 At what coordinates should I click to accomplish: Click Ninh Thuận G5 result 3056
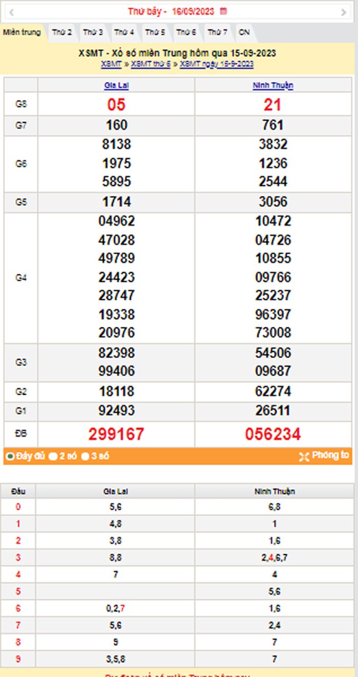(273, 202)
